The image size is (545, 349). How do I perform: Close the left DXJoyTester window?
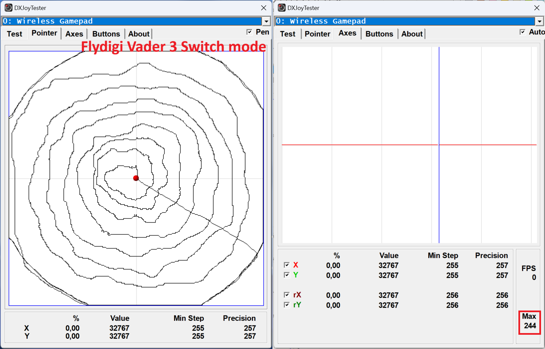point(264,8)
